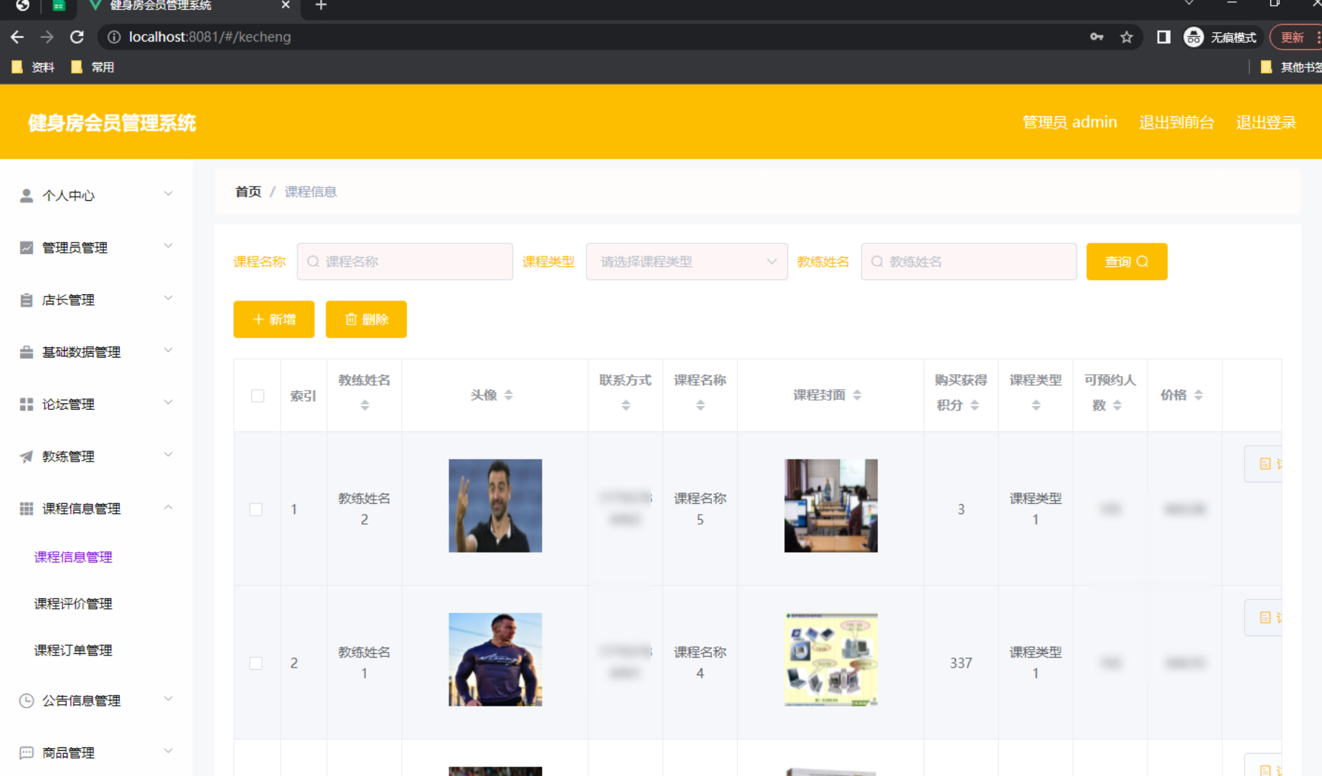The image size is (1322, 776).
Task: Click the 论坛管理 grid icon
Action: coord(27,404)
